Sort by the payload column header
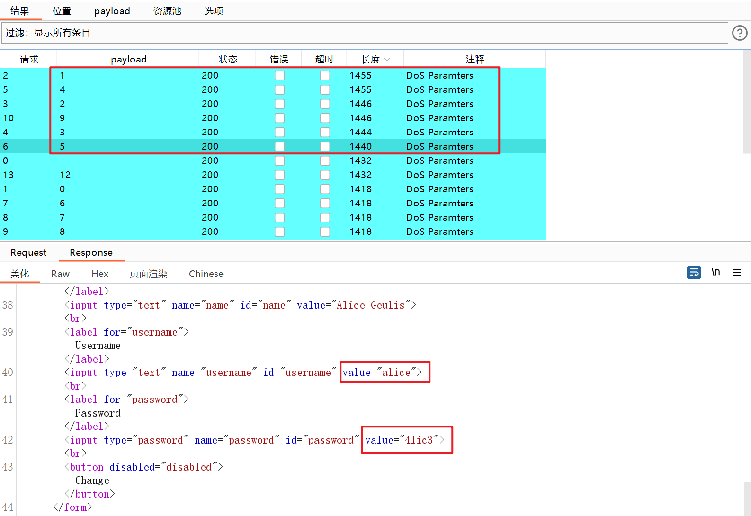Image resolution: width=751 pixels, height=516 pixels. [128, 59]
